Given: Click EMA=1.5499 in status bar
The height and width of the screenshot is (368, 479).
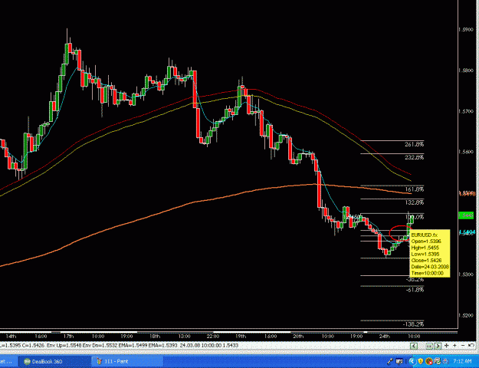Looking at the screenshot, I should click(x=133, y=346).
